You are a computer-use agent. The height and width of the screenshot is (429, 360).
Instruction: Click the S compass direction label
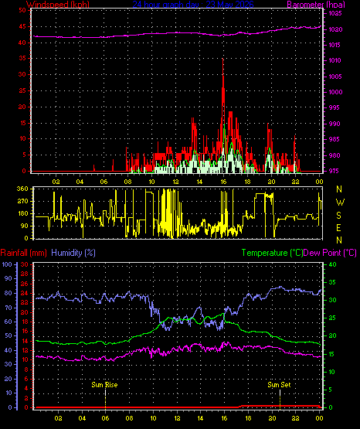click(338, 216)
